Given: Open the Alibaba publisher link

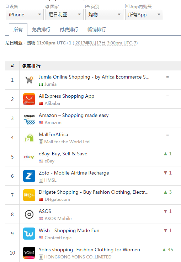Looking at the screenshot, I should pyautogui.click(x=52, y=103).
